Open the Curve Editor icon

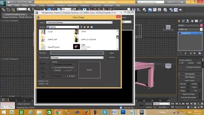(155, 10)
